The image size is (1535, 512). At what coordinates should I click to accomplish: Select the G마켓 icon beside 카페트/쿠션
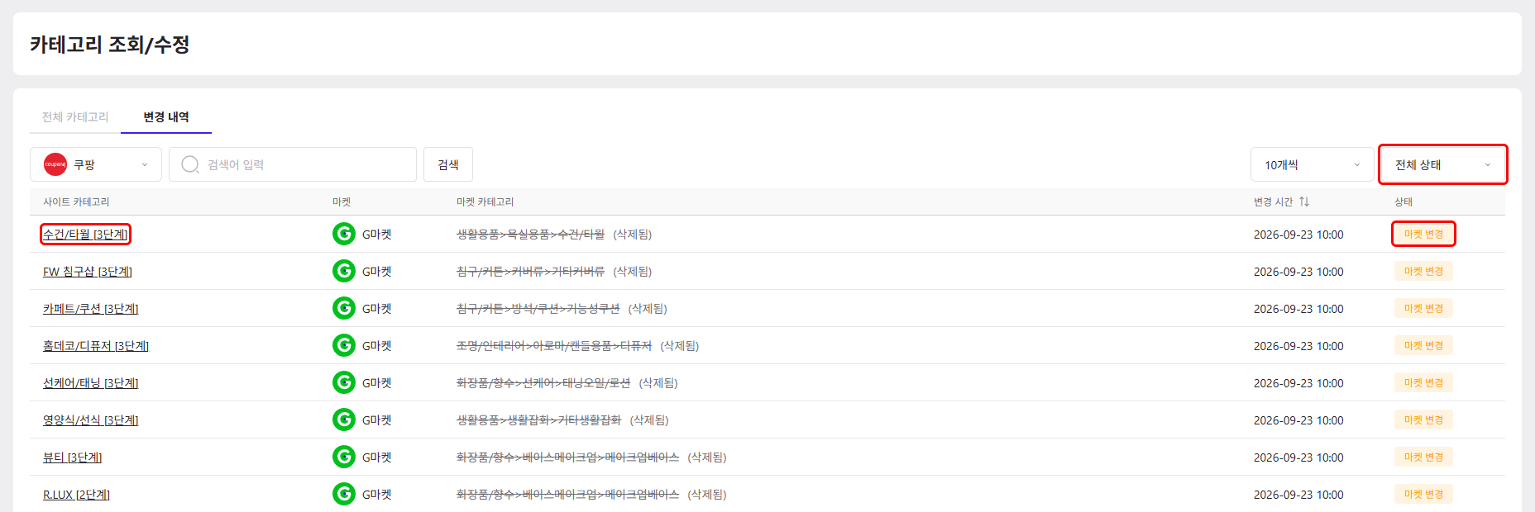(344, 308)
